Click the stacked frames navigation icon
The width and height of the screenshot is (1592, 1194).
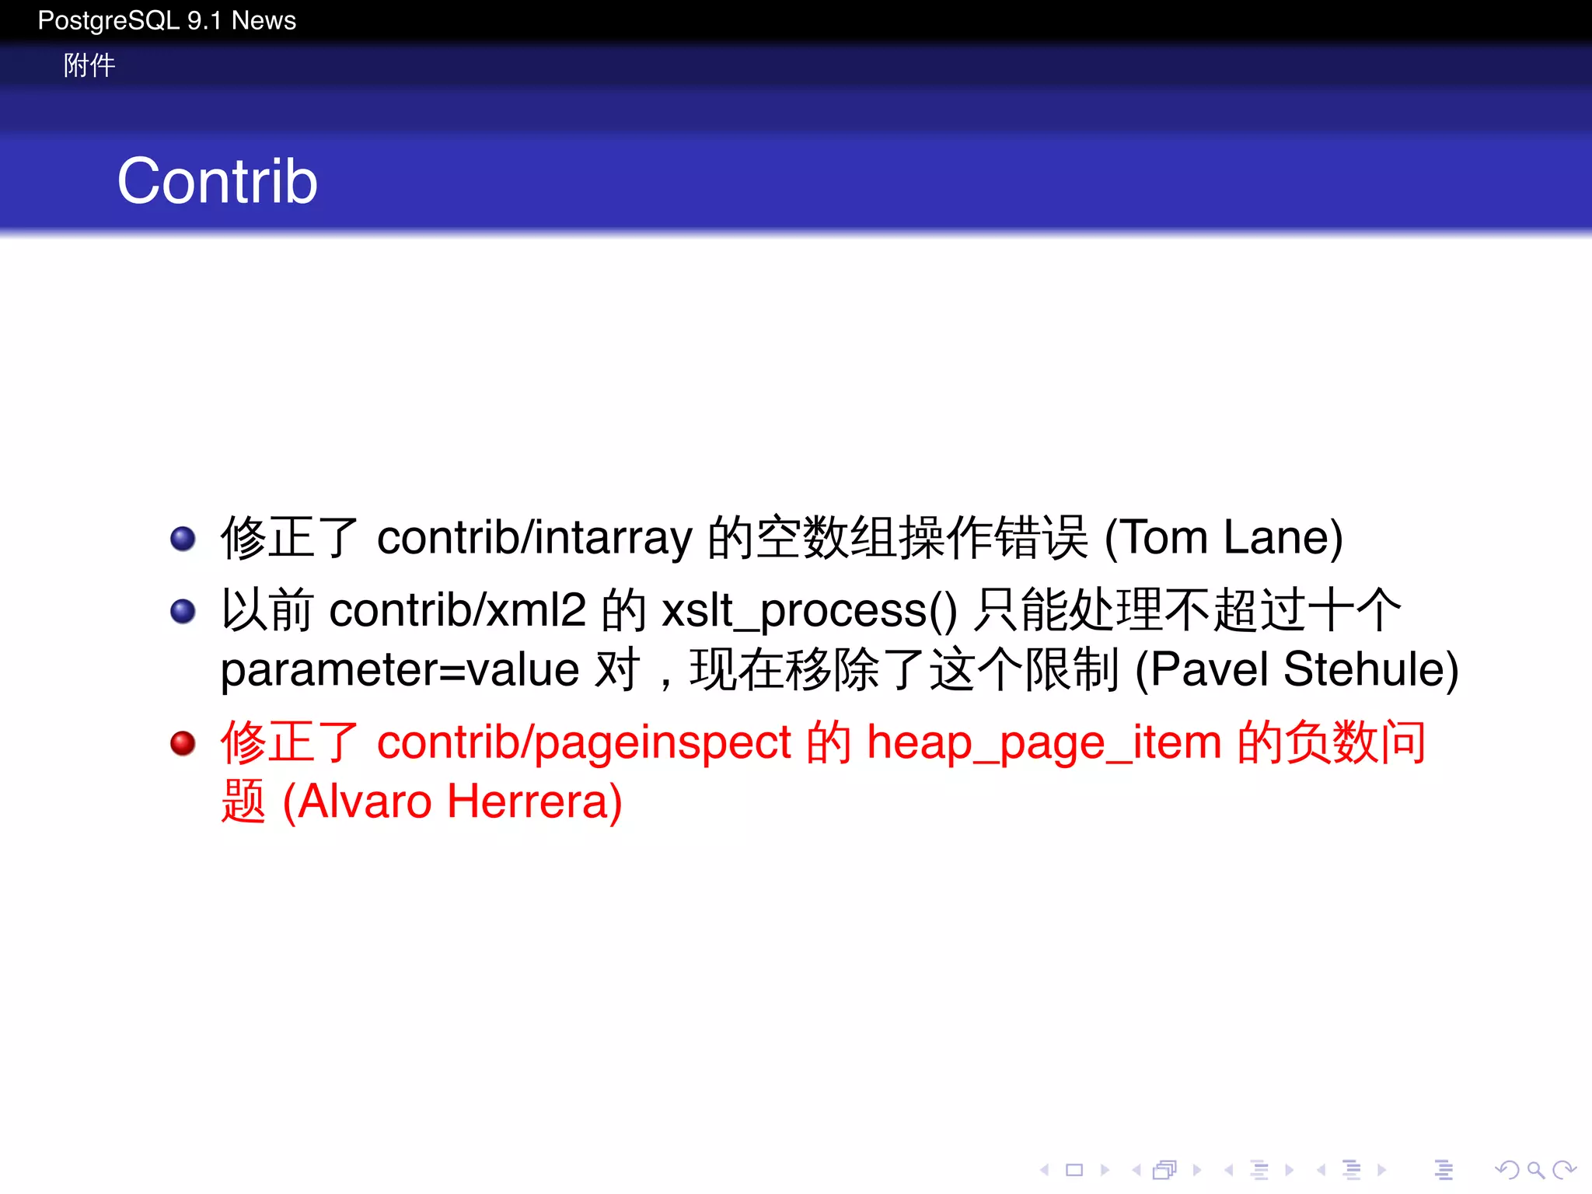click(x=1164, y=1169)
